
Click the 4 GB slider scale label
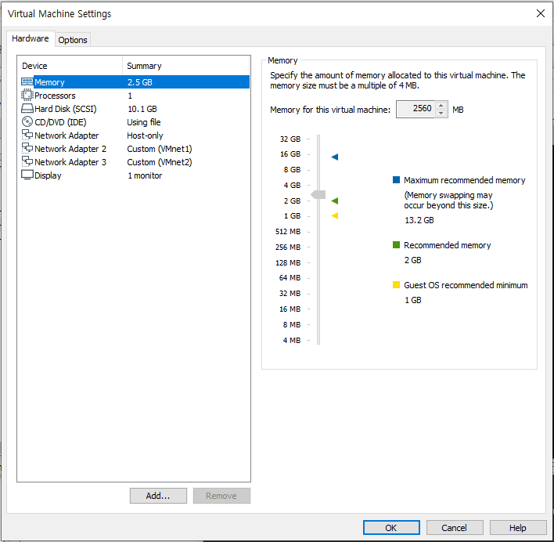(x=292, y=186)
